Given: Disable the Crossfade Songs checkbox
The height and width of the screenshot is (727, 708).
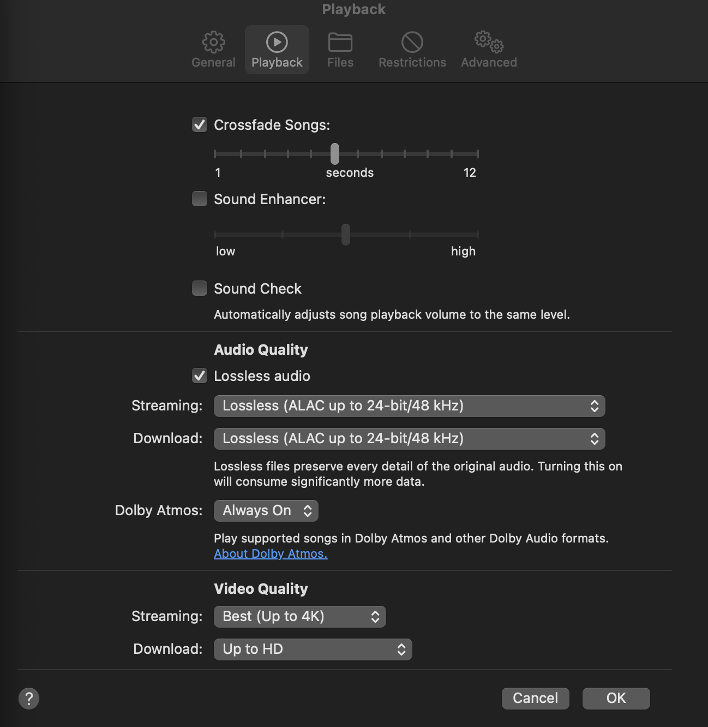Looking at the screenshot, I should pos(200,124).
